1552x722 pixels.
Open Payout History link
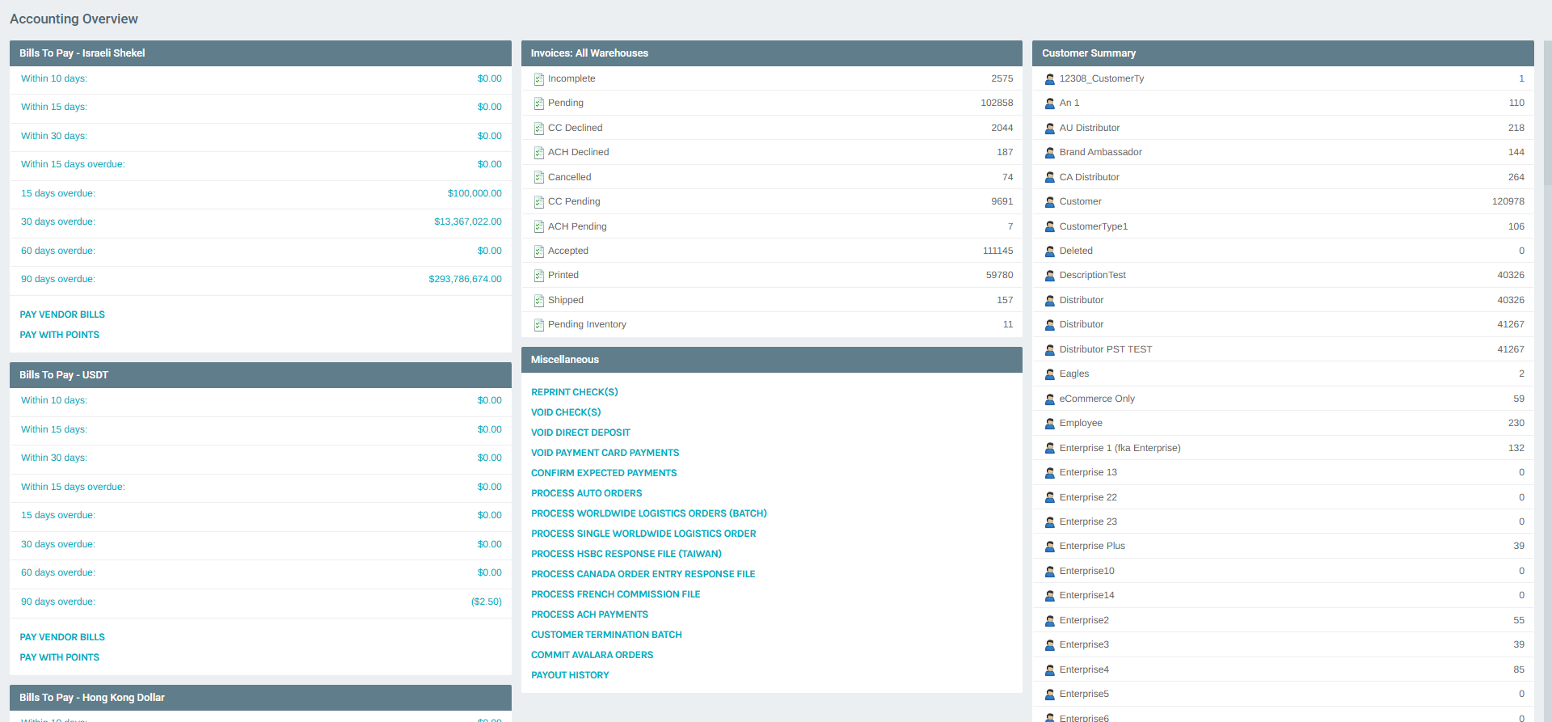tap(570, 675)
